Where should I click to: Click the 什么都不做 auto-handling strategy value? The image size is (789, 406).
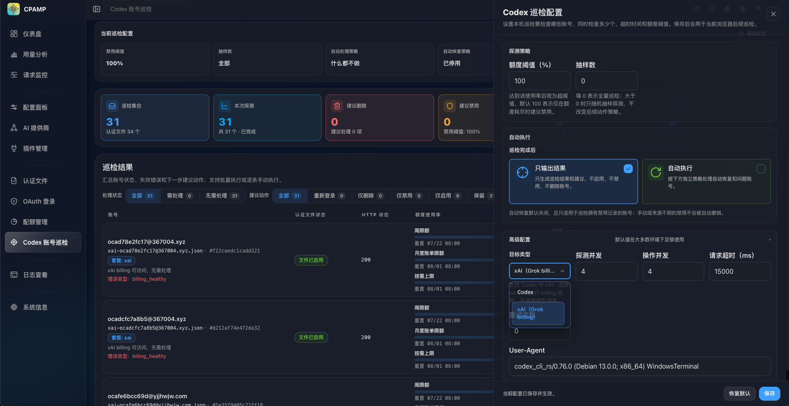[345, 63]
